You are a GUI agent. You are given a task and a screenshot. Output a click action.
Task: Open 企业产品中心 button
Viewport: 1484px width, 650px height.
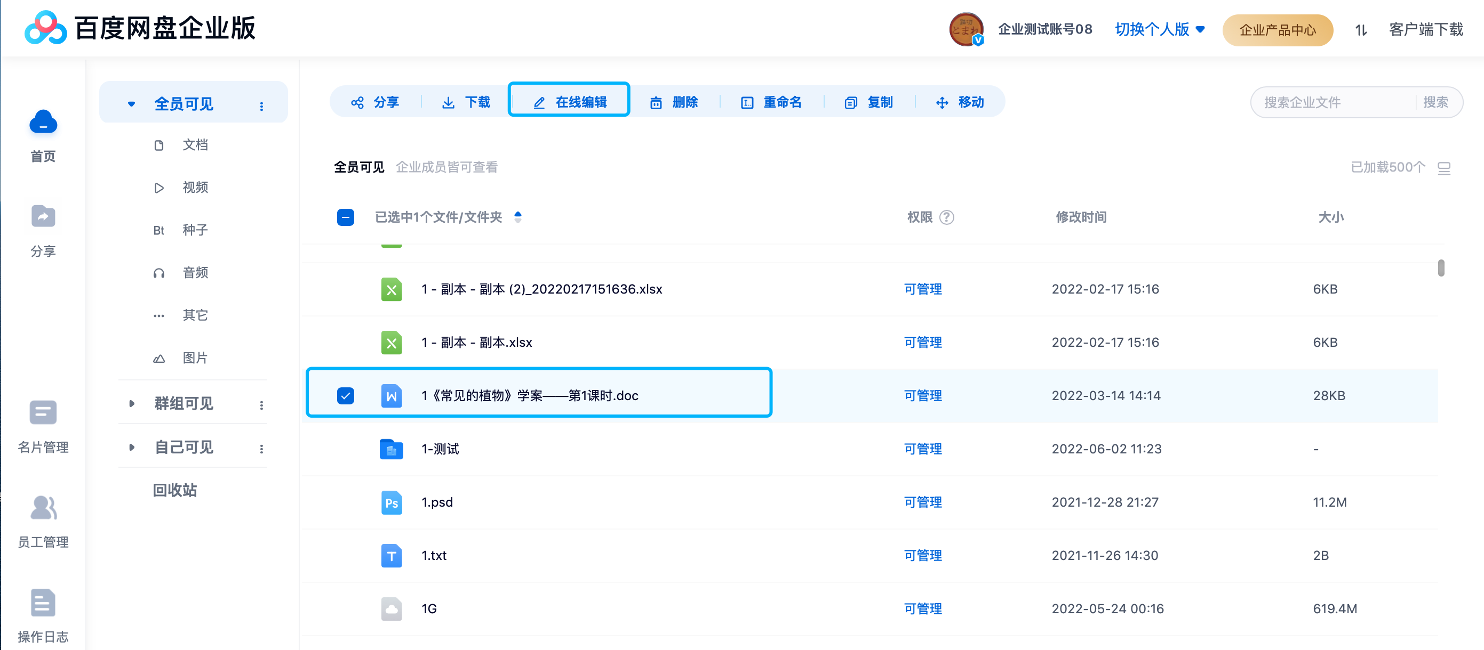coord(1278,30)
